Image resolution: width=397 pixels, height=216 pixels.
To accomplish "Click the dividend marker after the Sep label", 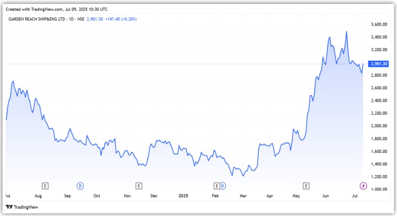I will 80,185.
